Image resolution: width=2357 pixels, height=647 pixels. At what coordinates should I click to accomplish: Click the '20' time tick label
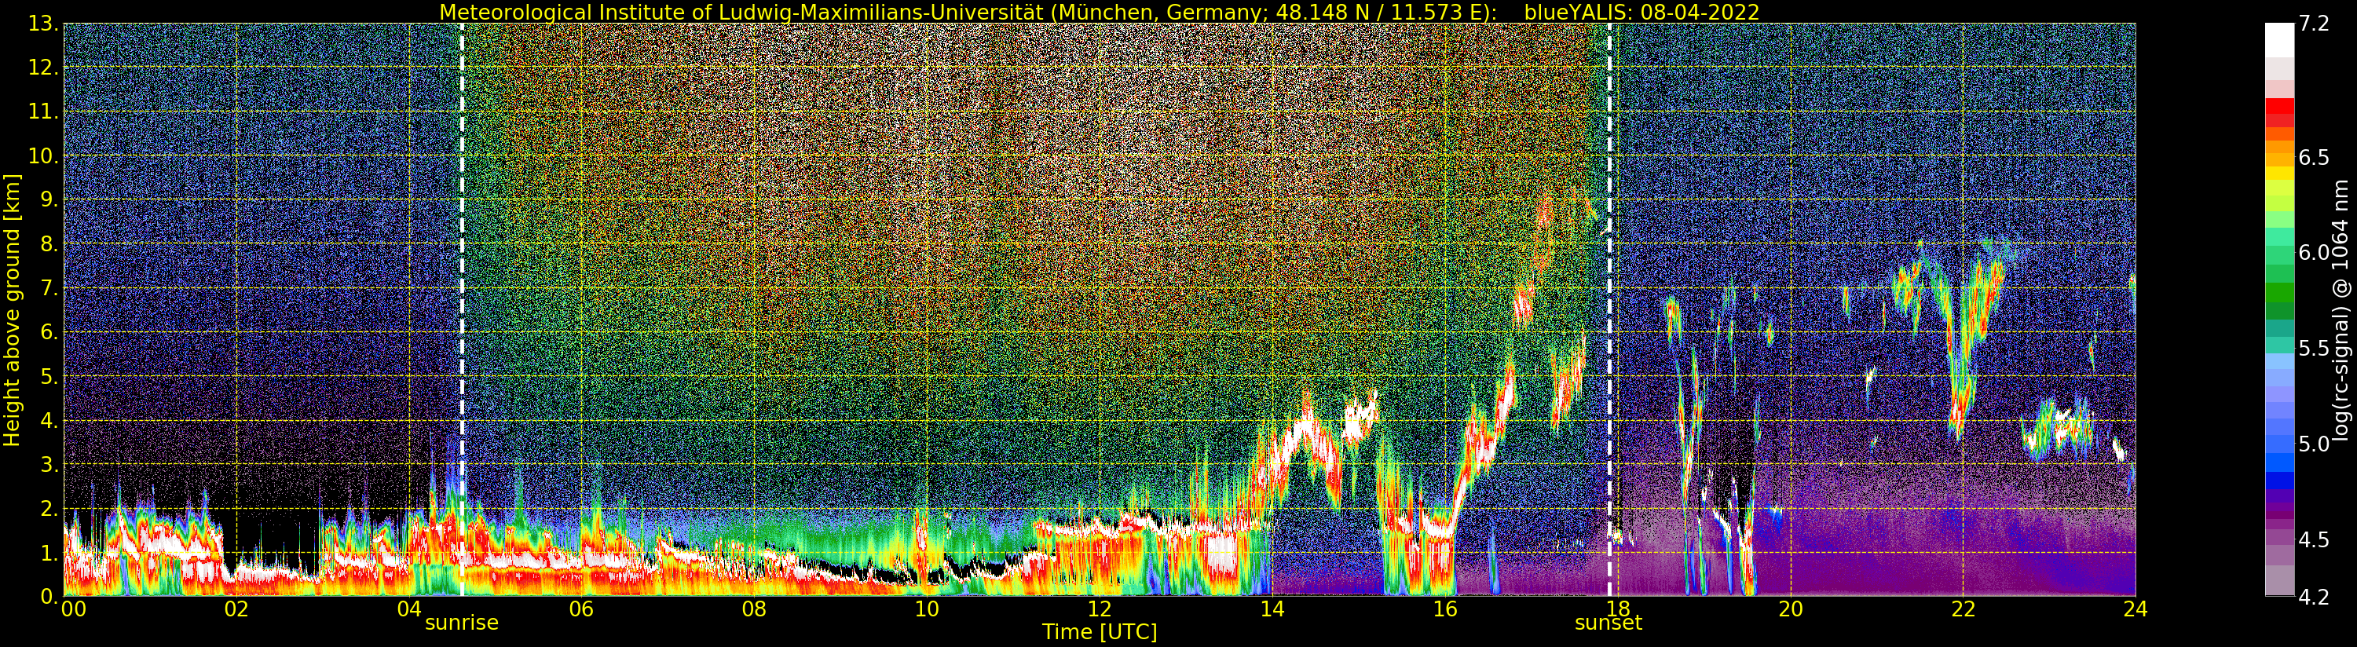pos(1790,609)
